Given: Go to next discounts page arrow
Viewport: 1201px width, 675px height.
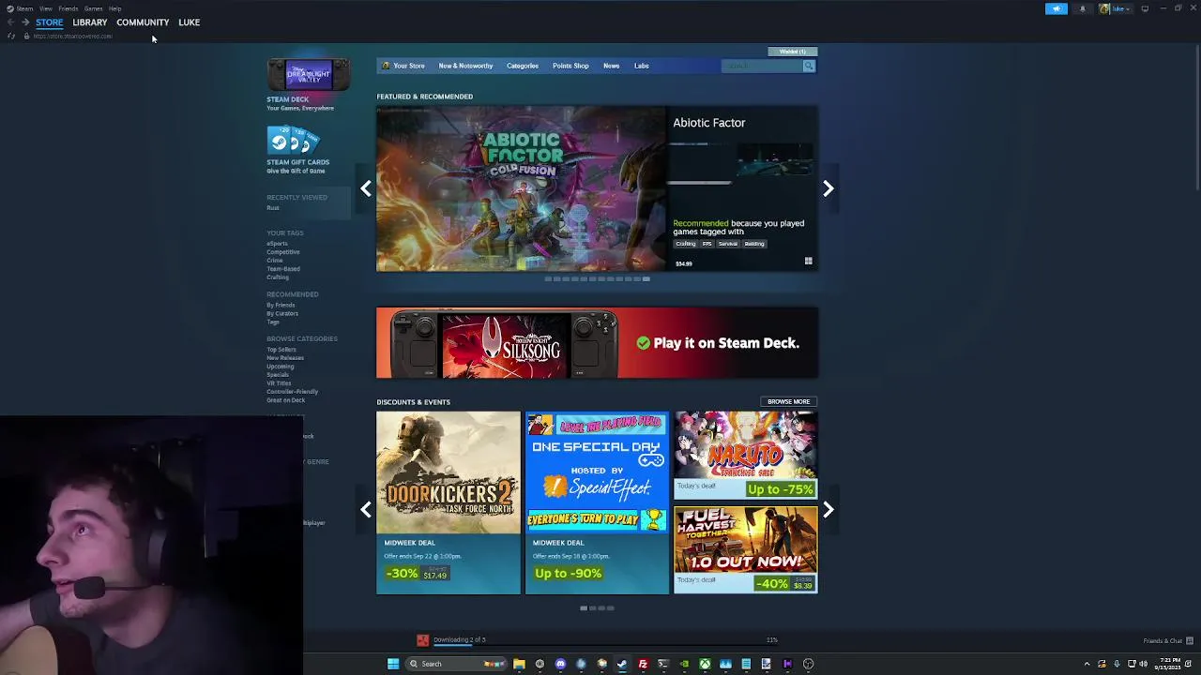Looking at the screenshot, I should pyautogui.click(x=828, y=509).
